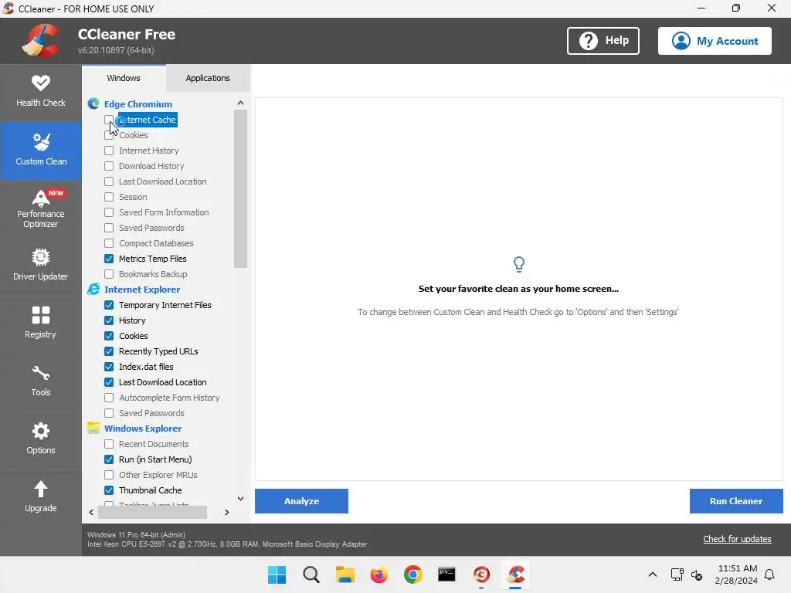Uncheck Index.dat files checkbox
This screenshot has height=593, width=791.
[109, 367]
